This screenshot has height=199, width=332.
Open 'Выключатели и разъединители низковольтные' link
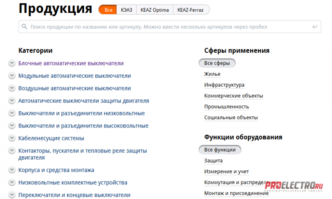click(x=81, y=113)
